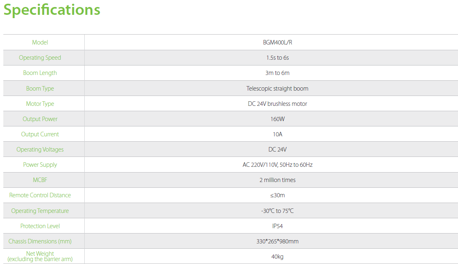Select the Operating Speed label
The height and width of the screenshot is (264, 458).
point(40,58)
